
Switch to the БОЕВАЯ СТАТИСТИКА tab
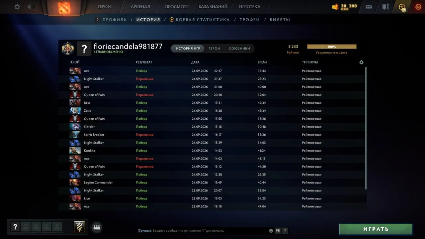click(203, 20)
